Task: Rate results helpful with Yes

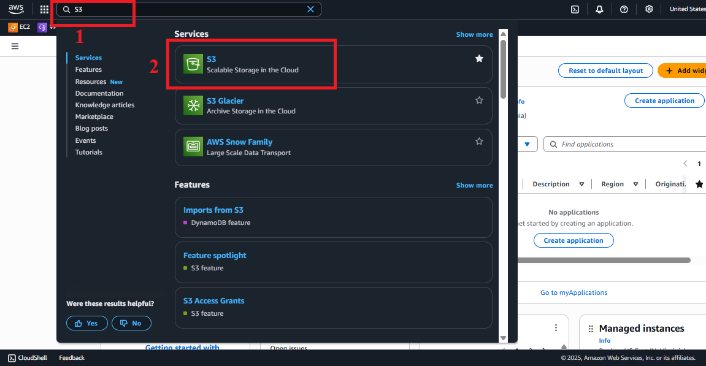Action: tap(87, 323)
